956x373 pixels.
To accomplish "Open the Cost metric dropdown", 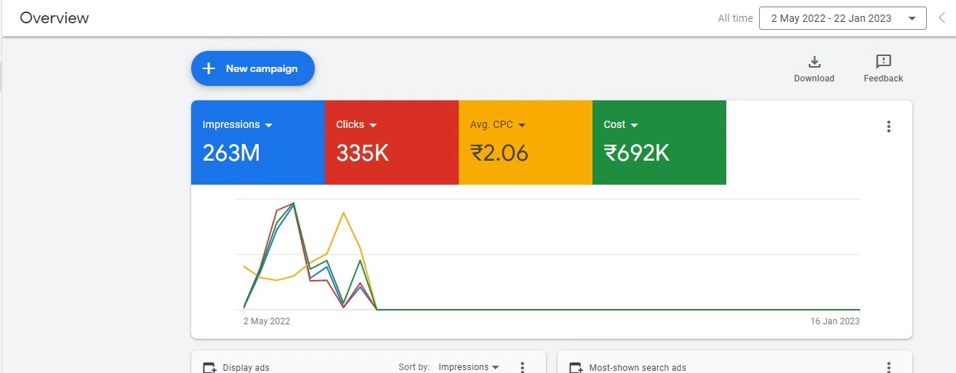I will pyautogui.click(x=634, y=125).
